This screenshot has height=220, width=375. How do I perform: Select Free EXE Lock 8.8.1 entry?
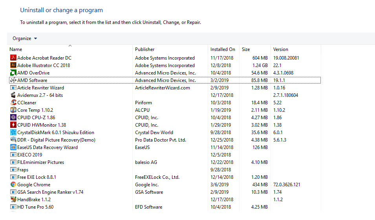click(37, 177)
